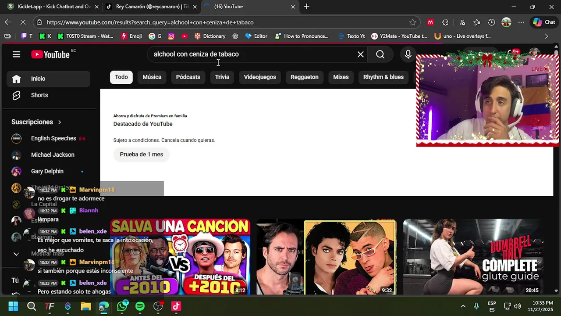Expand sidebar subscriptions list chevron down
This screenshot has height=316, width=561.
(16, 254)
